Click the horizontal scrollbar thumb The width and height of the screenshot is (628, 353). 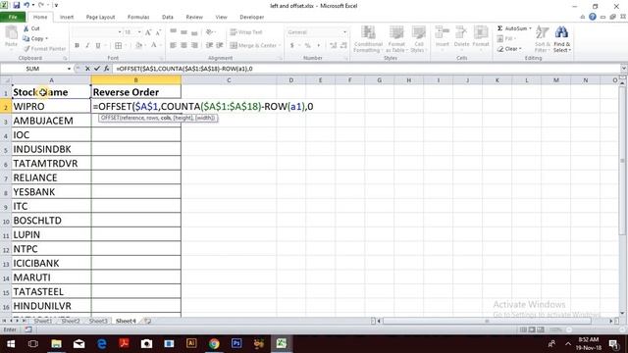point(487,321)
